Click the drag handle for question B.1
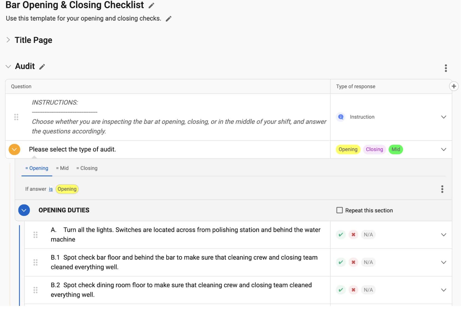 tap(36, 262)
